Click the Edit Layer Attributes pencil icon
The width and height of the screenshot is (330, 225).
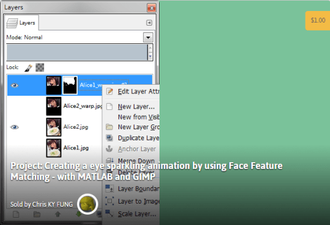pos(109,91)
